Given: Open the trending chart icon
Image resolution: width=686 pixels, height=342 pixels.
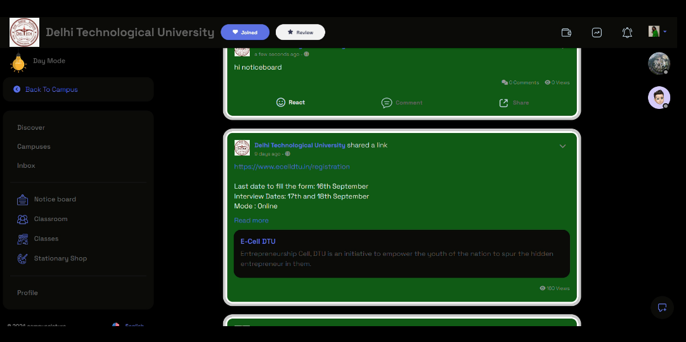Looking at the screenshot, I should (x=597, y=32).
